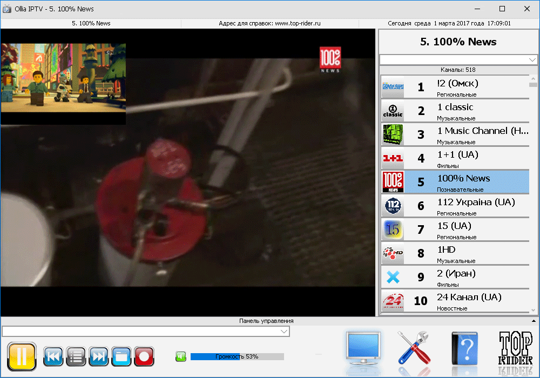
Task: Click the 112 Україна channel logo
Action: 393,206
